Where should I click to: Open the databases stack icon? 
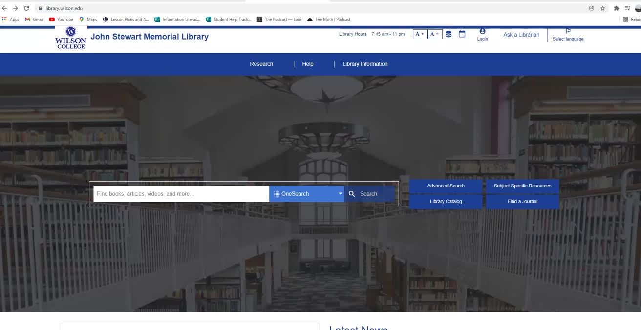coord(449,34)
